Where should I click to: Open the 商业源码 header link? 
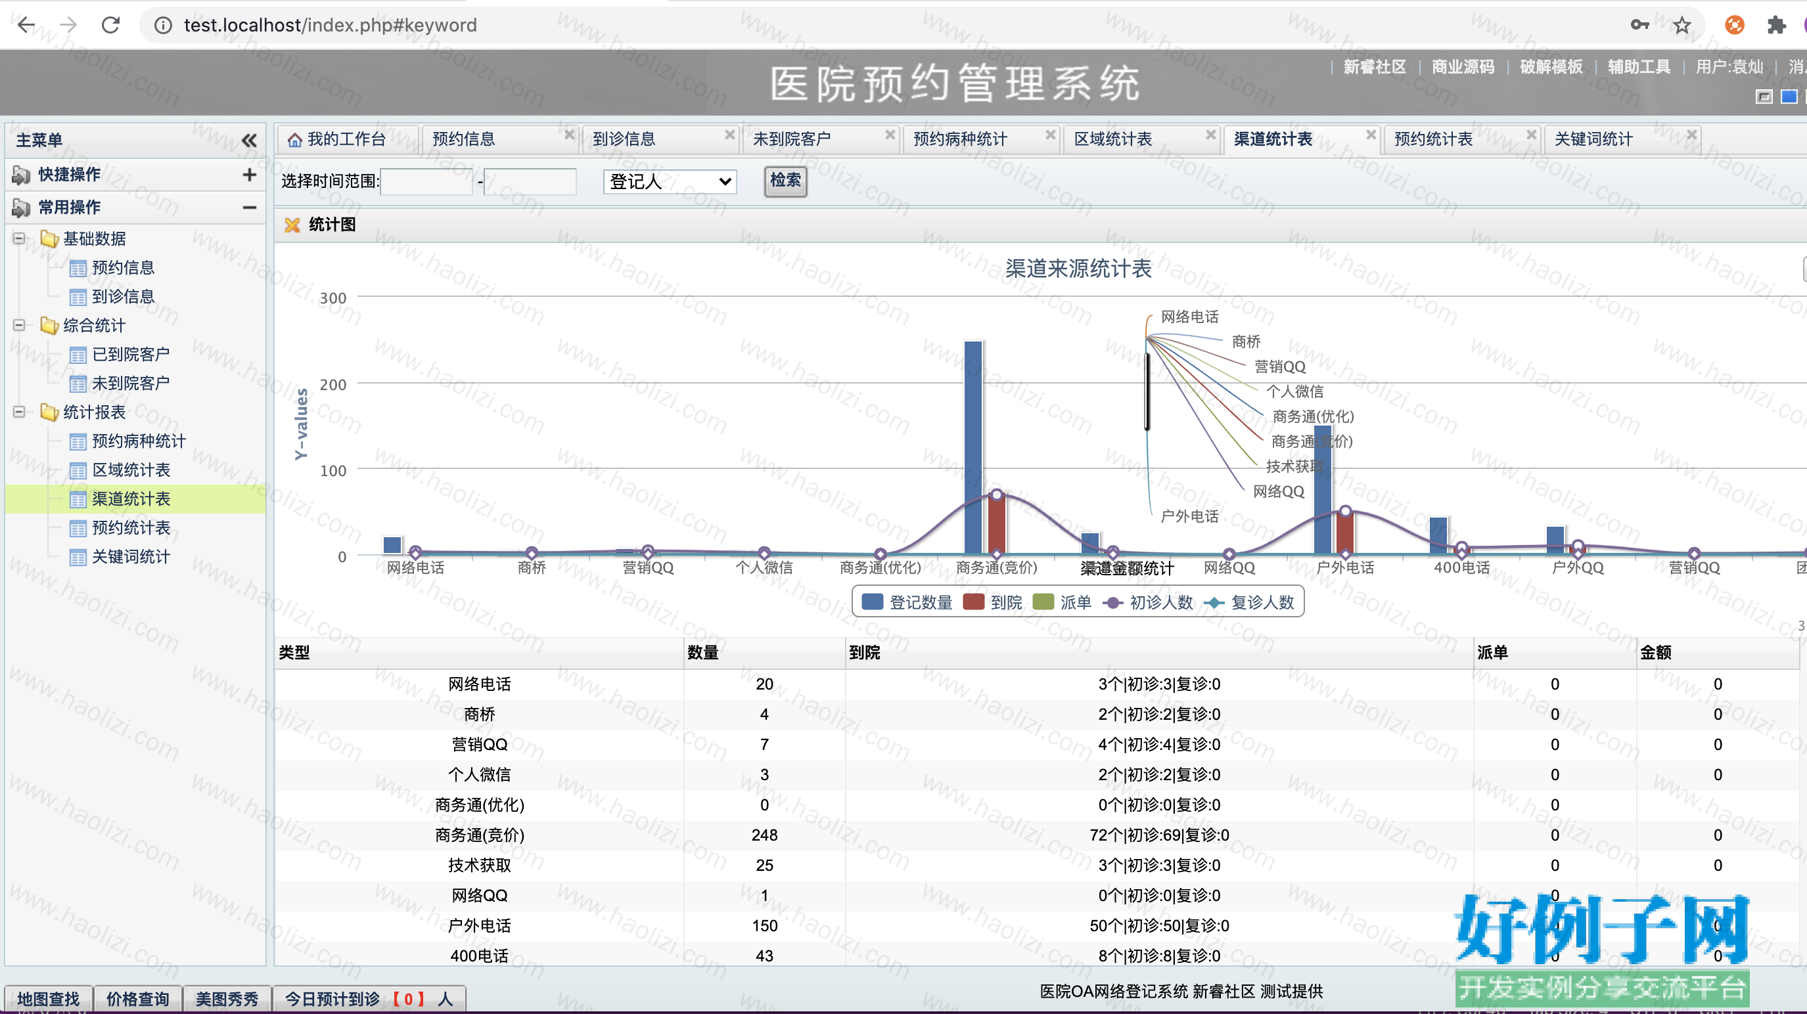(1463, 68)
